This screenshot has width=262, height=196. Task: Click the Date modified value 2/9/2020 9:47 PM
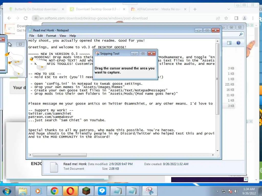point(121,164)
